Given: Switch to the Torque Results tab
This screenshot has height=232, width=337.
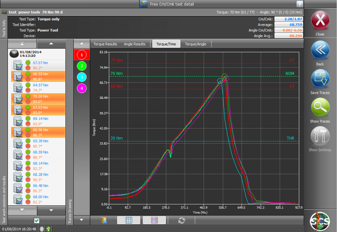Looking at the screenshot, I should (x=104, y=44).
